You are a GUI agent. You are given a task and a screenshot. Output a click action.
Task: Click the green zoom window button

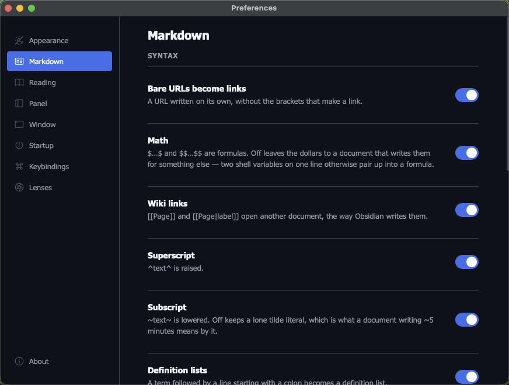point(32,8)
